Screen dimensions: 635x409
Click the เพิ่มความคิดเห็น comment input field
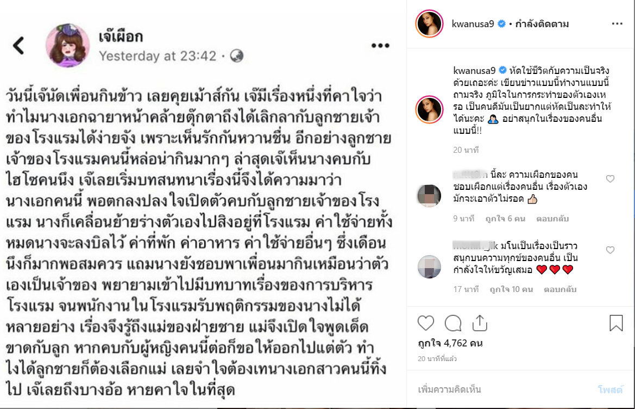point(502,389)
